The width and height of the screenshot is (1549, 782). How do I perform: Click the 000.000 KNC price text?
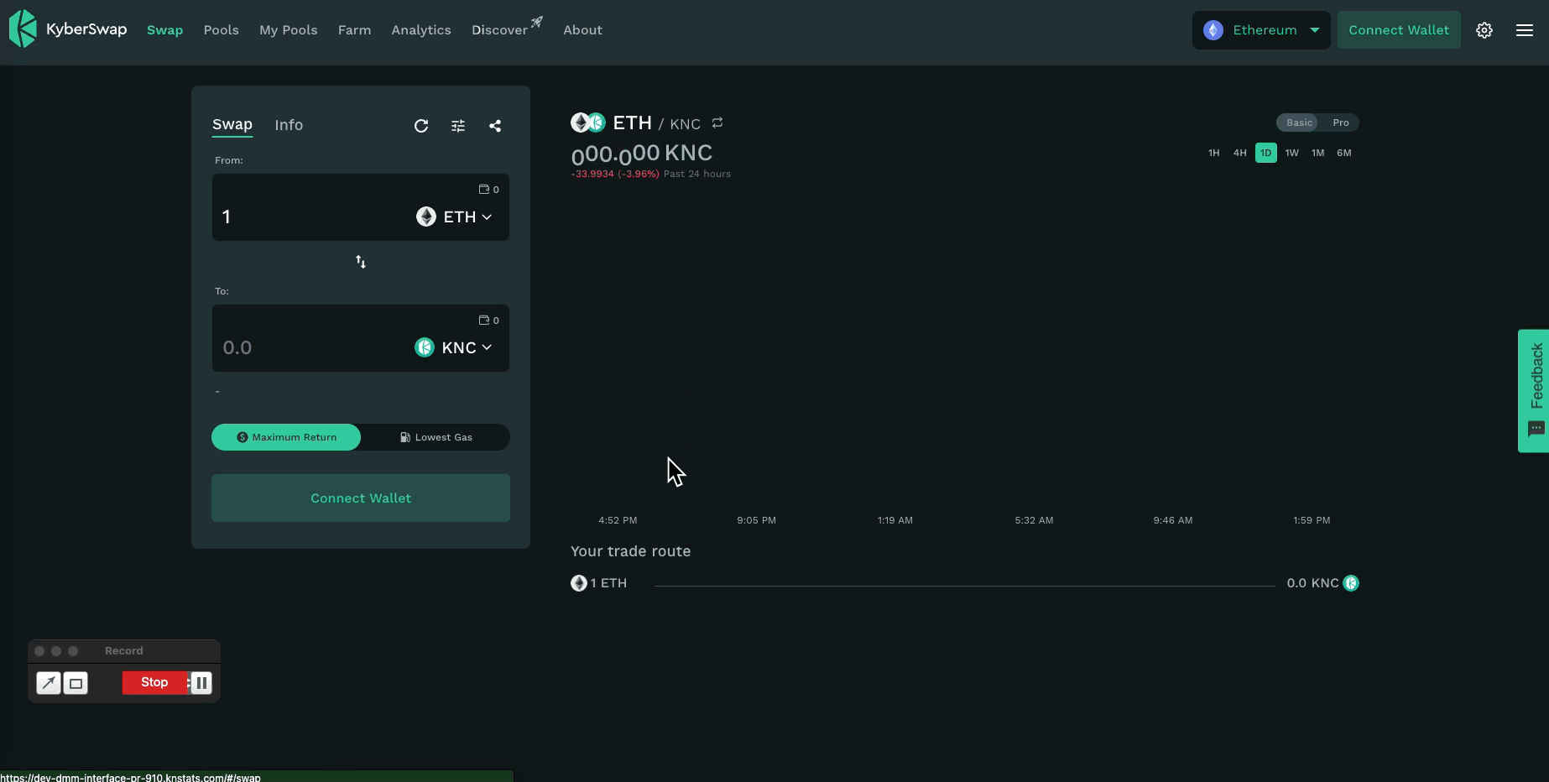pyautogui.click(x=642, y=154)
